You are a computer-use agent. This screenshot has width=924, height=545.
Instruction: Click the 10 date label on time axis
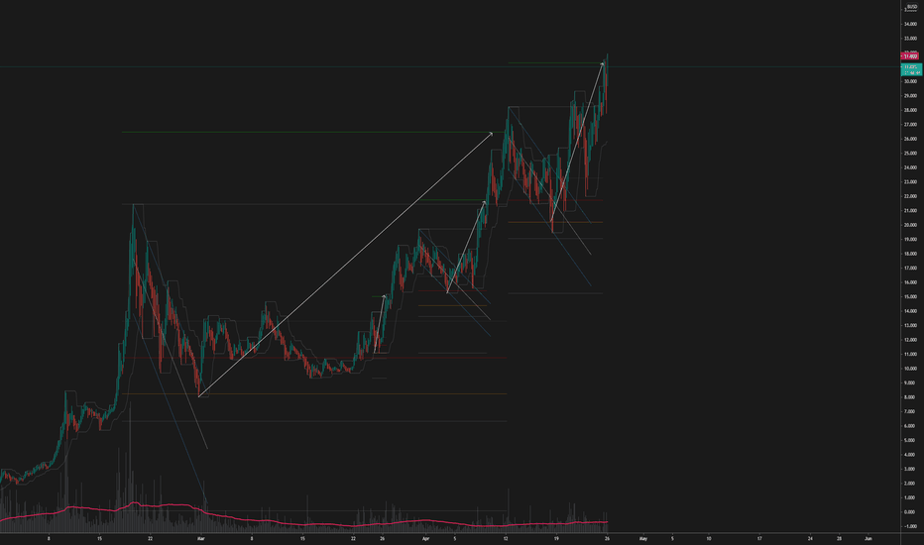708,538
